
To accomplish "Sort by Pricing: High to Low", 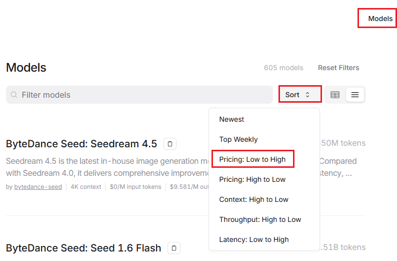I will 252,179.
